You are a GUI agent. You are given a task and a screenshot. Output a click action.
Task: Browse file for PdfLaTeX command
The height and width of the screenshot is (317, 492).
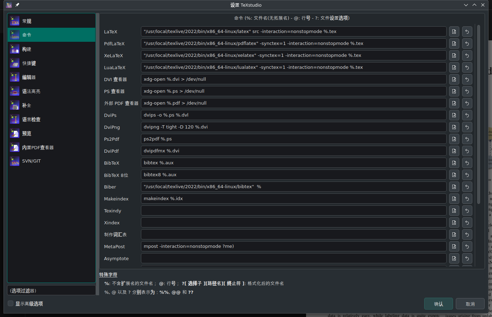[x=454, y=44]
